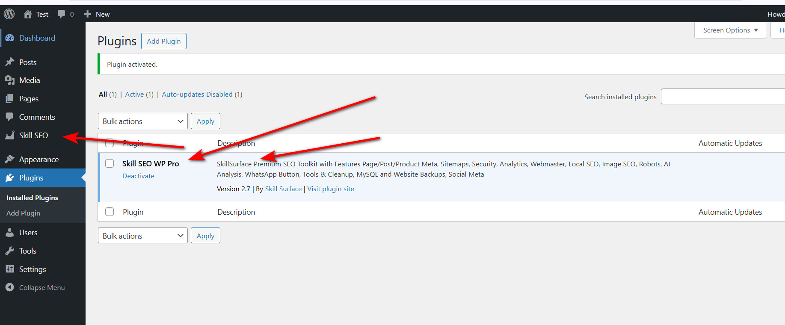This screenshot has height=325, width=785.
Task: Click the WordPress logo icon
Action: (x=9, y=14)
